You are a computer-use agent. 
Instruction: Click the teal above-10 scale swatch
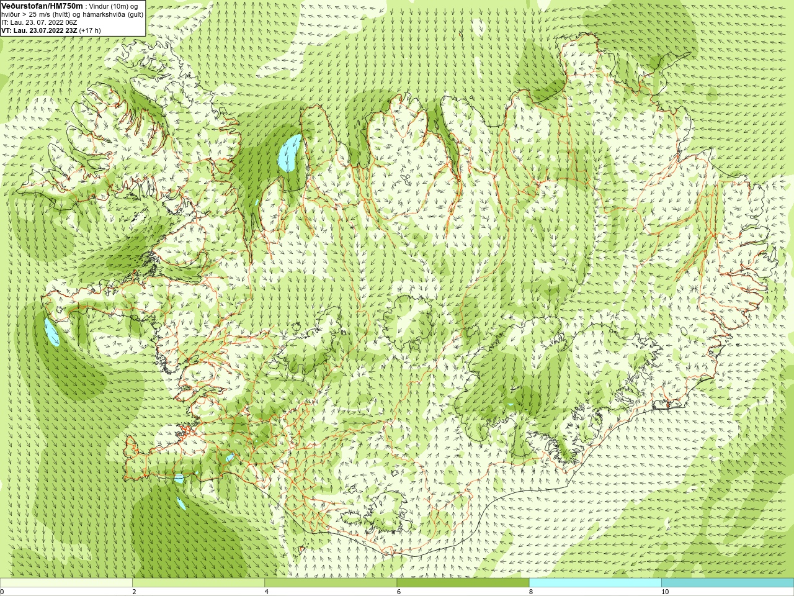728,583
